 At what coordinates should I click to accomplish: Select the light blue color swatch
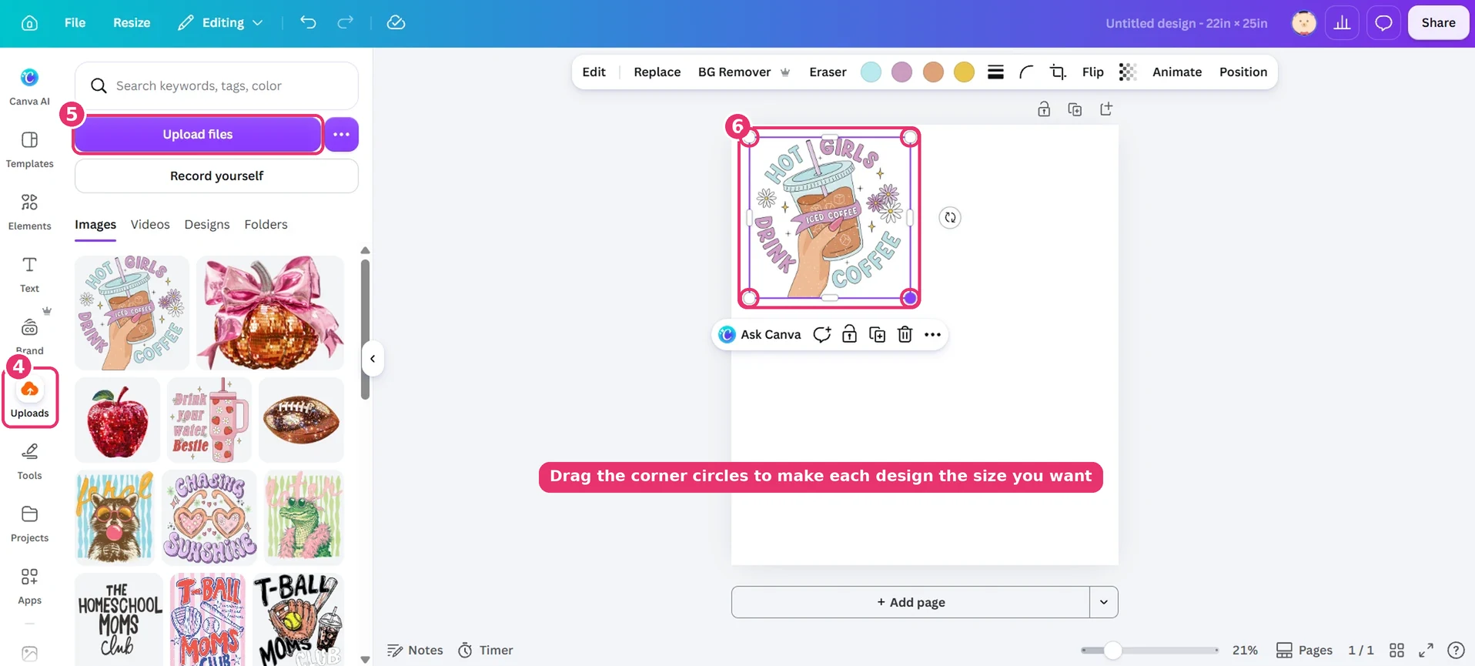(871, 72)
